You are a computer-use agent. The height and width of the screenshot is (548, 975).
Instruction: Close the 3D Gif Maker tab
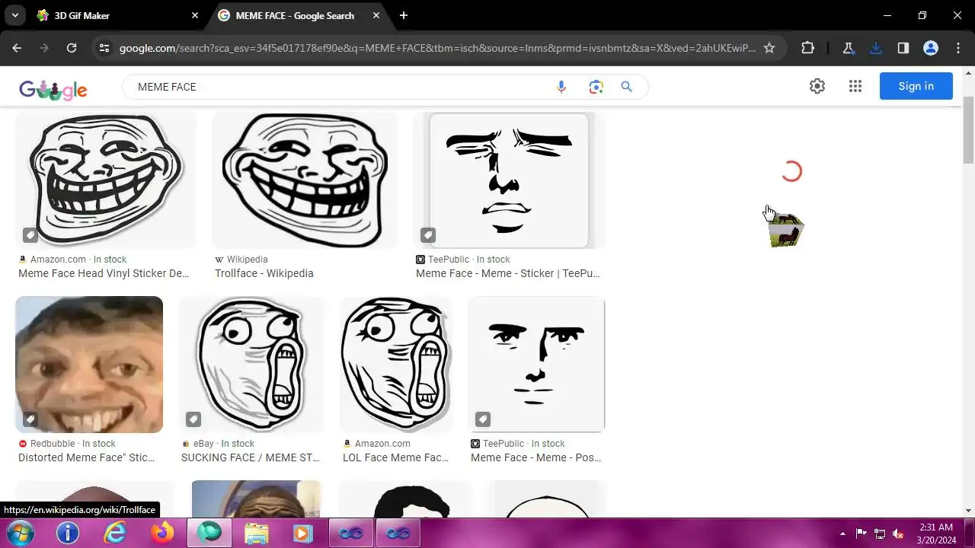click(195, 15)
